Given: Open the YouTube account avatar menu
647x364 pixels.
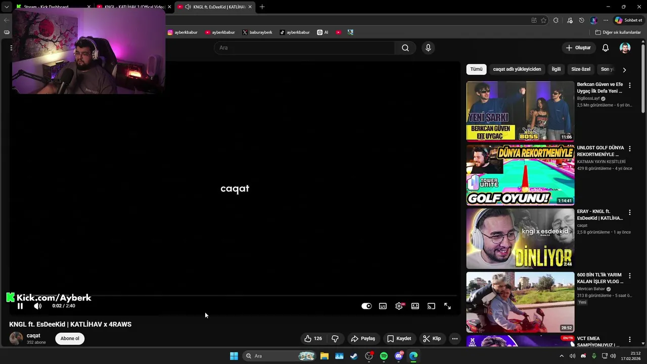Looking at the screenshot, I should click(x=625, y=48).
